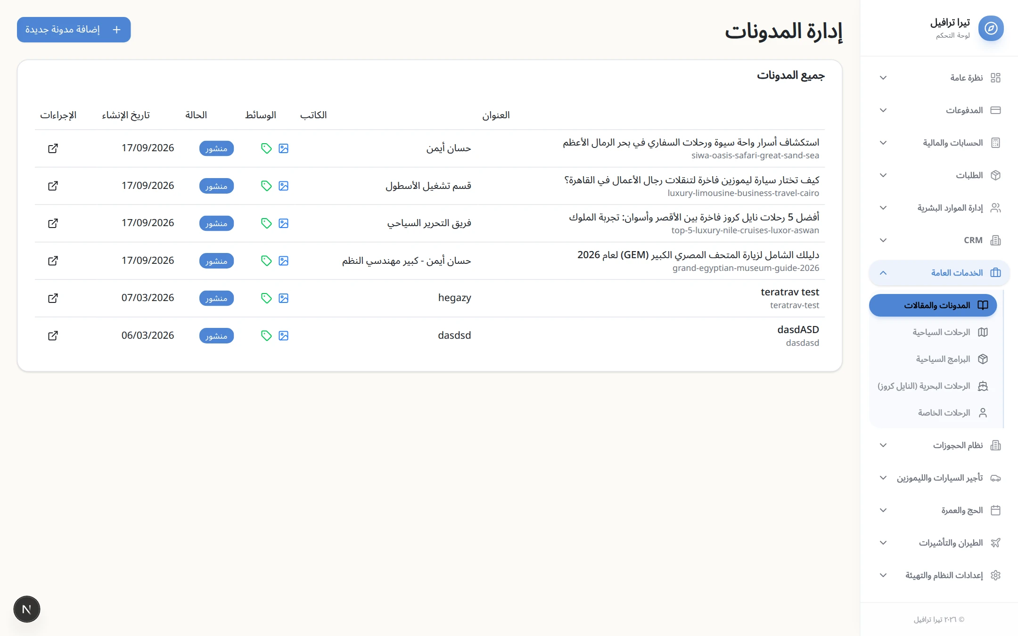This screenshot has height=636, width=1018.
Task: Select المدونات والمقالات menu item
Action: click(x=933, y=305)
